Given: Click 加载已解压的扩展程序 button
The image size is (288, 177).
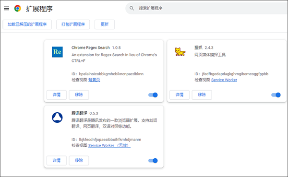Looking at the screenshot, I should [27, 24].
